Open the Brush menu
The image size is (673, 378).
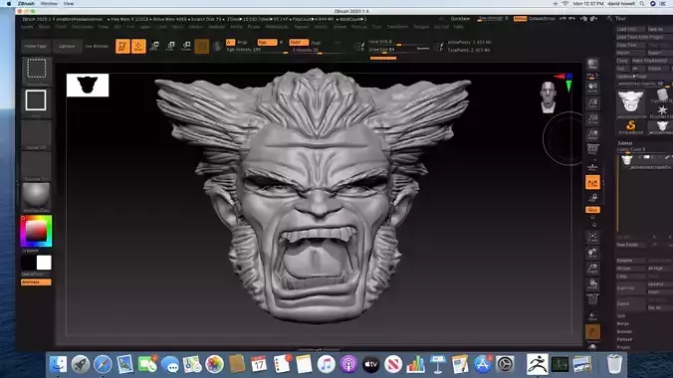coord(44,27)
